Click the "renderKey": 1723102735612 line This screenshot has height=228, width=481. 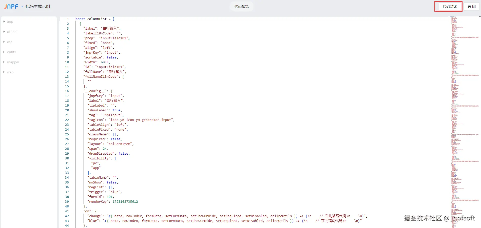(112, 202)
